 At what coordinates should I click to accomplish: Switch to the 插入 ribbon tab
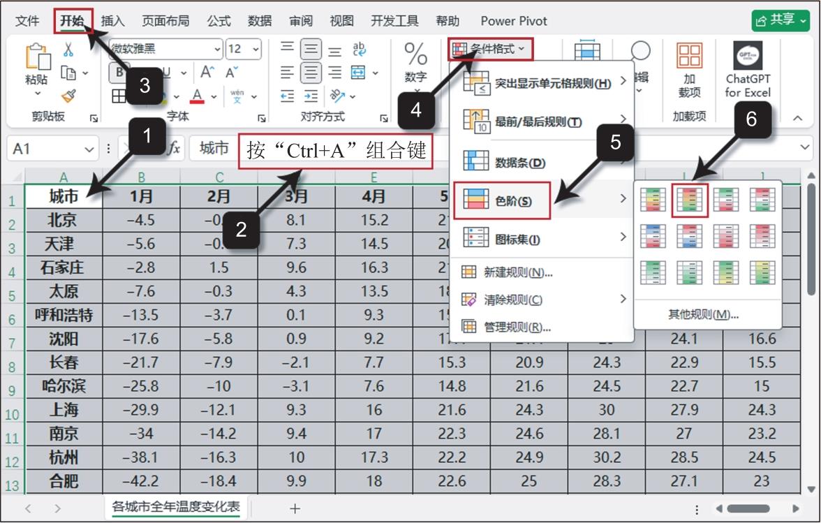coord(112,21)
